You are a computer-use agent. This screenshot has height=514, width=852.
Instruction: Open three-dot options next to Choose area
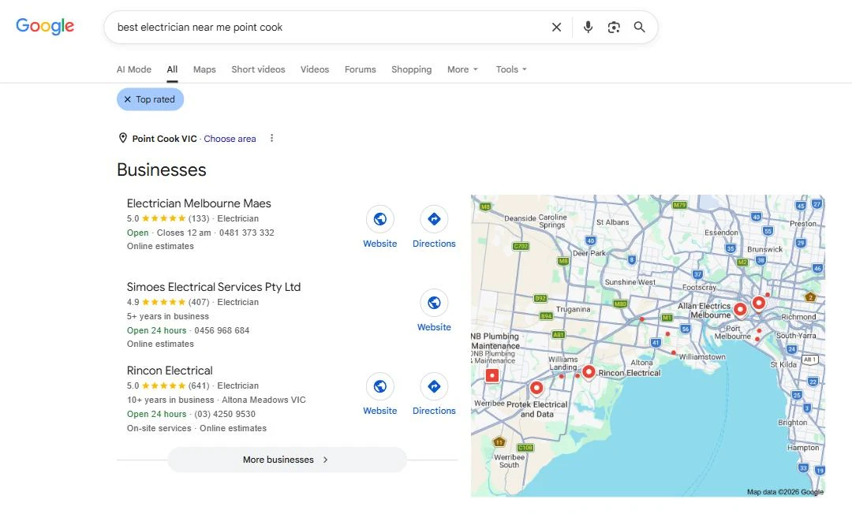click(271, 139)
